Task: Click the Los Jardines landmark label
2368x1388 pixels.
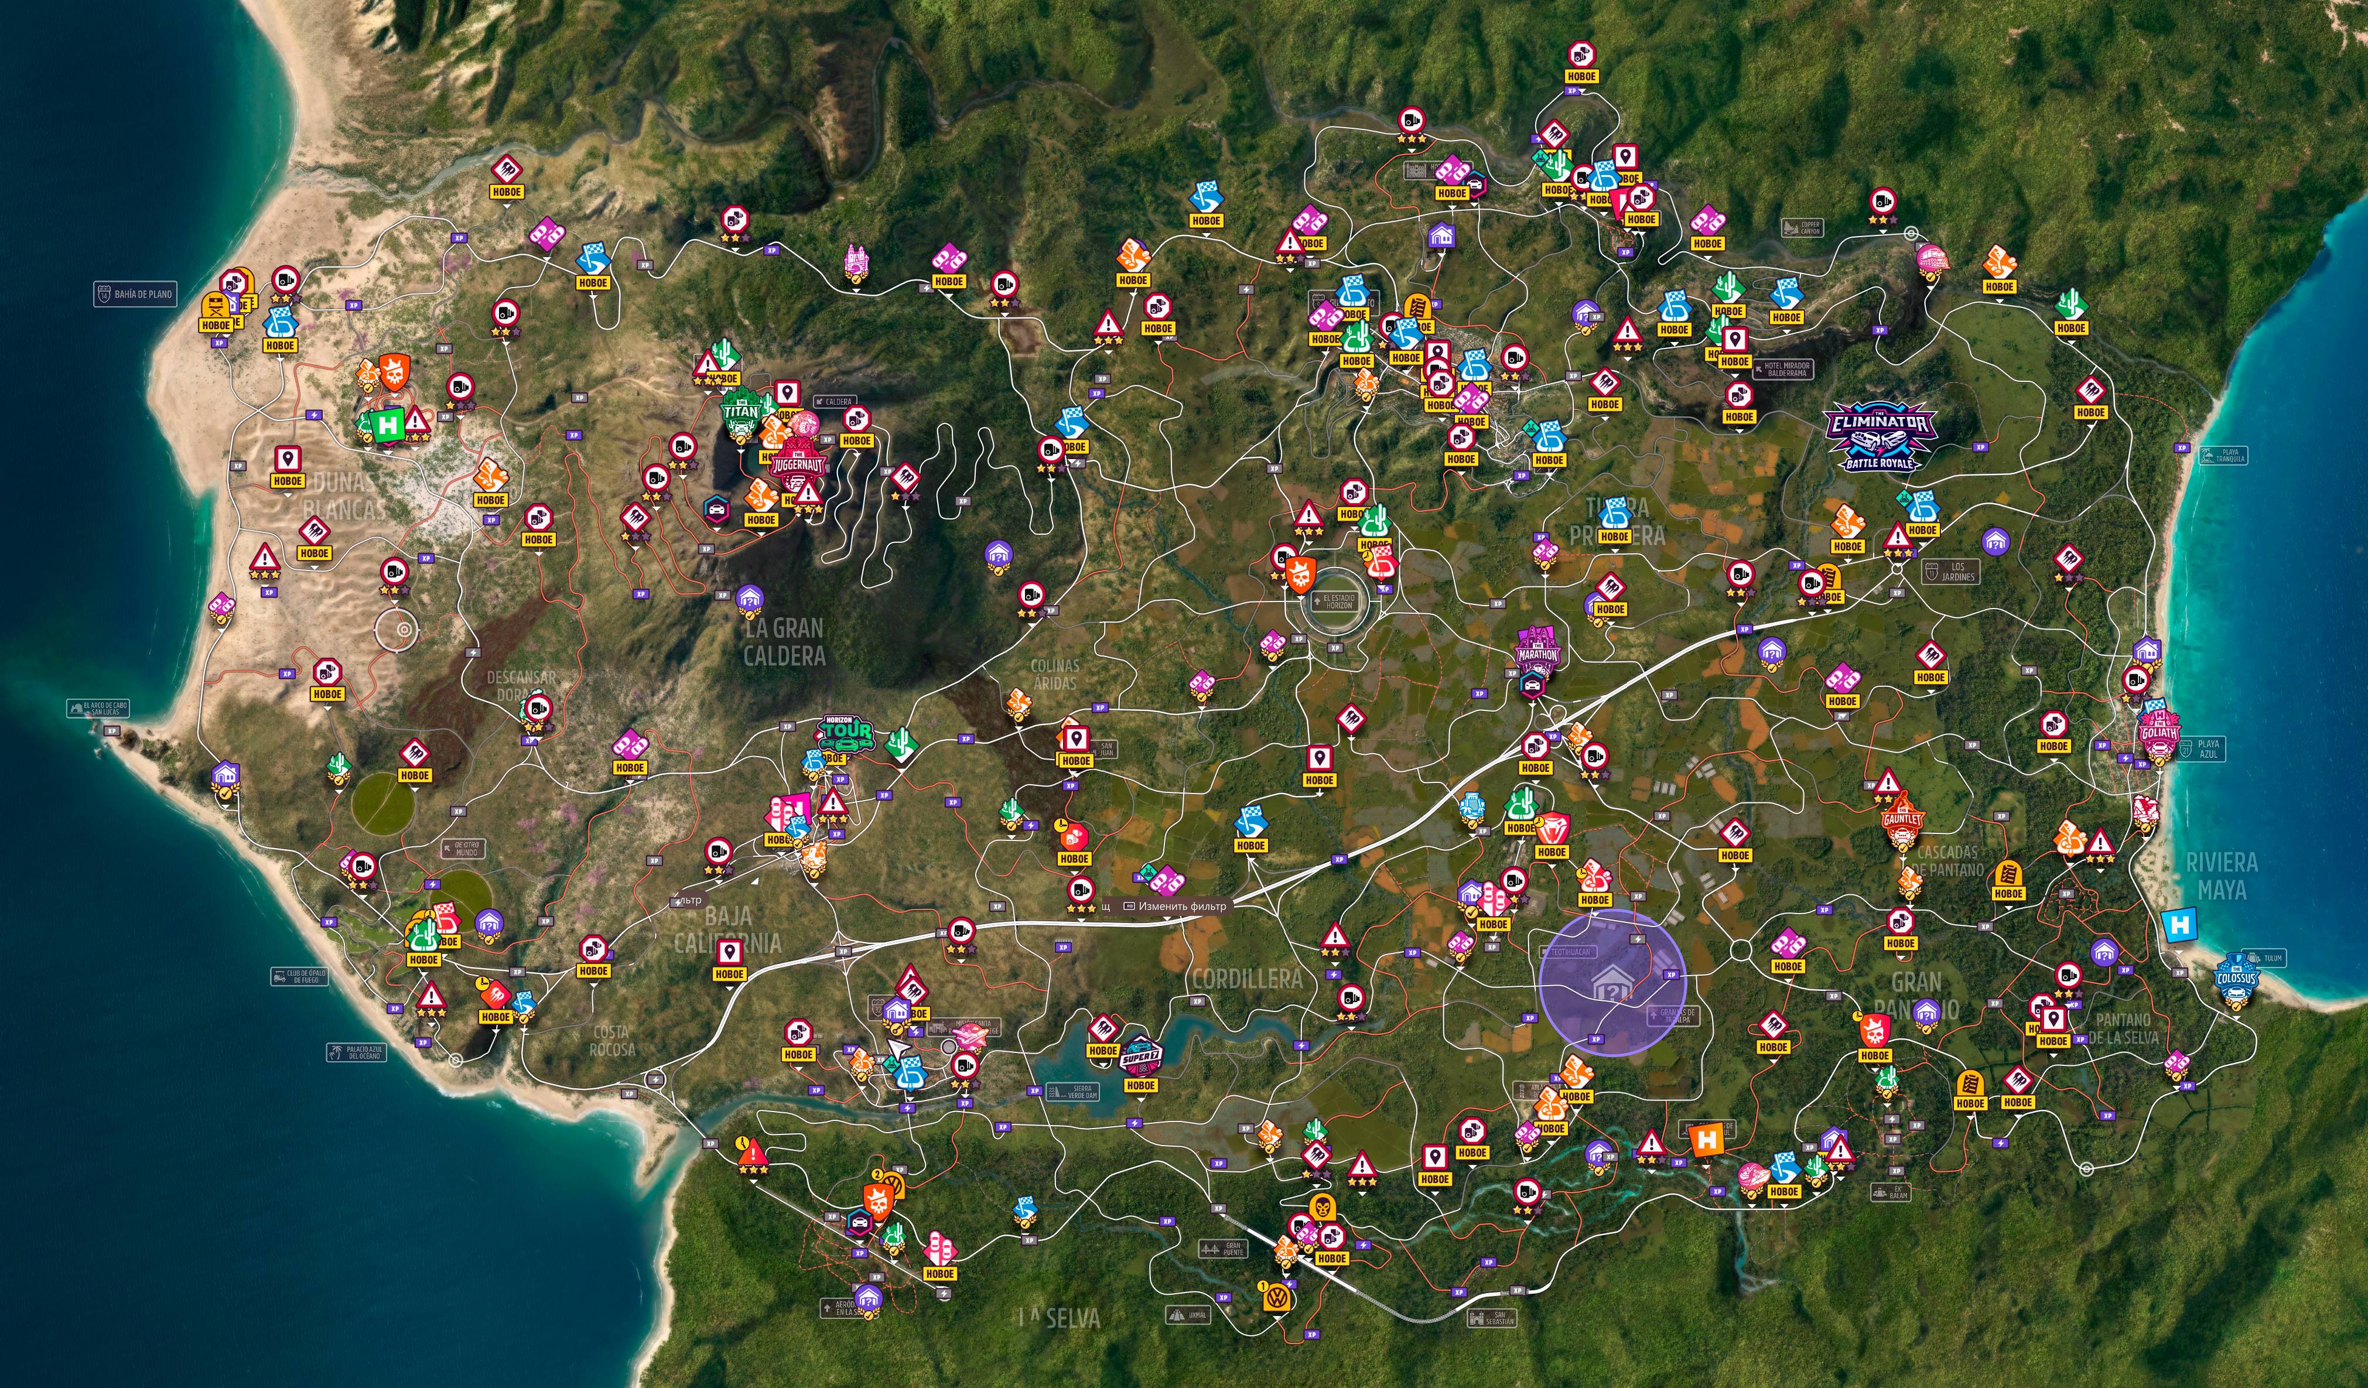Action: pos(1951,572)
